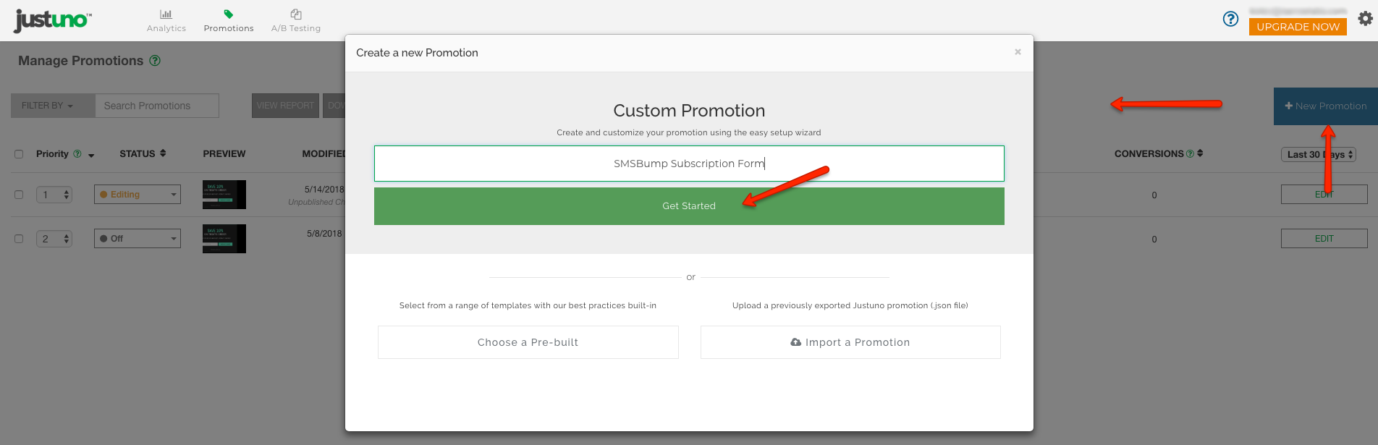Select Choose a Pre-built option
This screenshot has height=445, width=1378.
(528, 342)
